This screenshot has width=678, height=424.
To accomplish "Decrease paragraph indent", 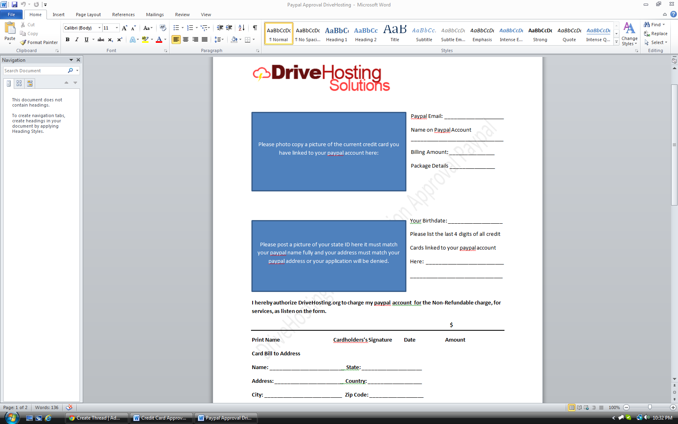I will 220,28.
